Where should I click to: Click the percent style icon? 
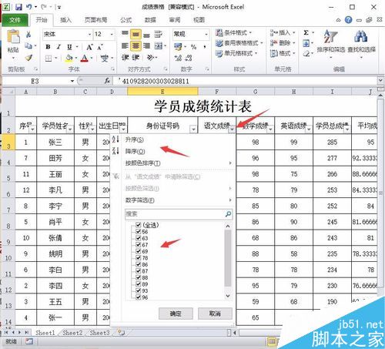pyautogui.click(x=193, y=47)
